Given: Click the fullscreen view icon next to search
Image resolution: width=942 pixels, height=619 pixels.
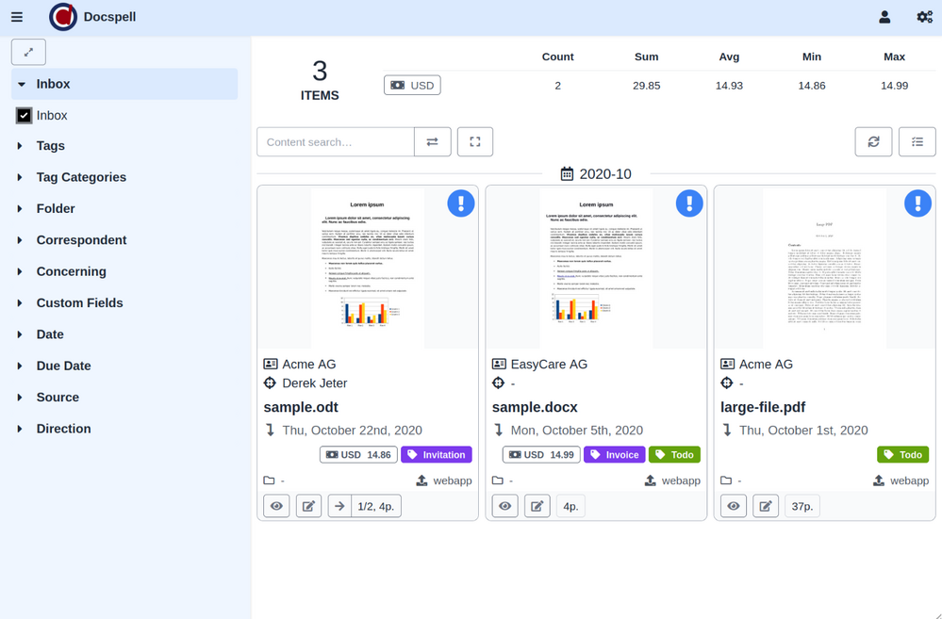Looking at the screenshot, I should click(475, 142).
